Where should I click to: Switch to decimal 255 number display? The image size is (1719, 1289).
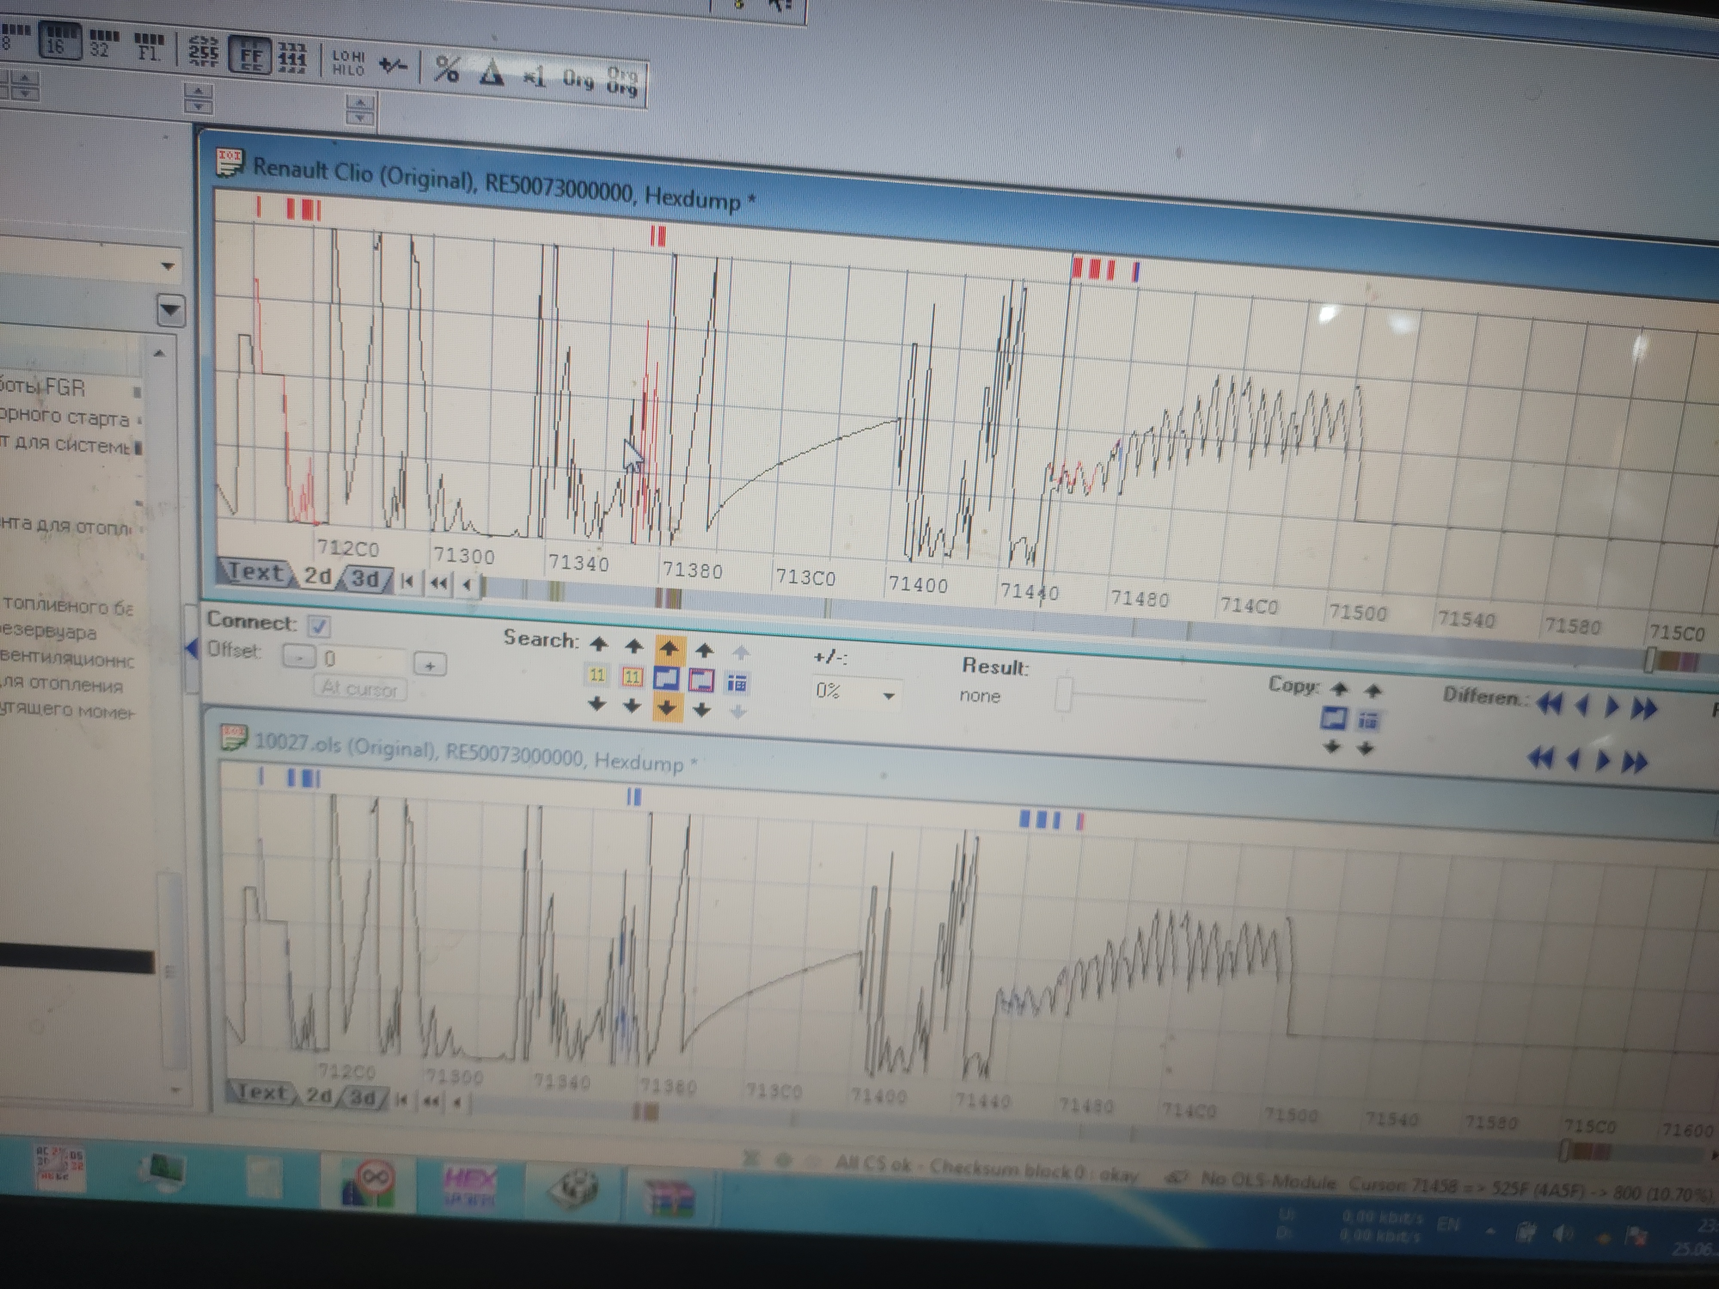(203, 51)
